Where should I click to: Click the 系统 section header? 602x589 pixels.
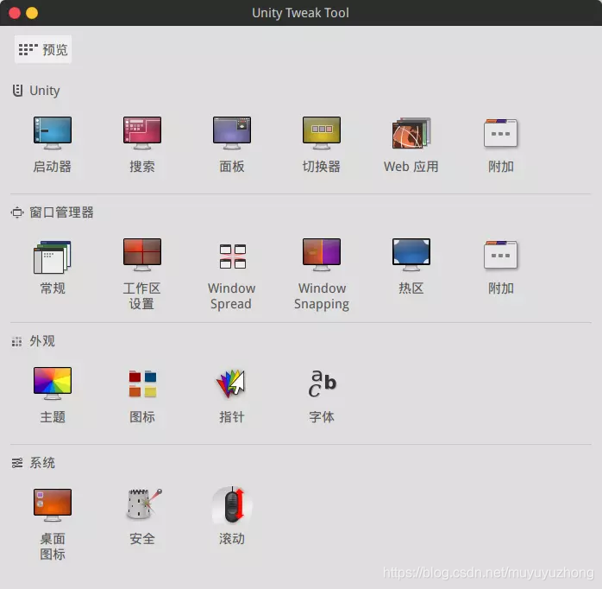coord(34,463)
